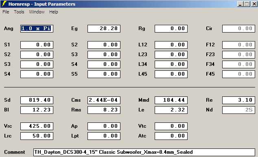Maximize the Hornresp window
Viewport: 258px width, 157px height.
coord(247,4)
